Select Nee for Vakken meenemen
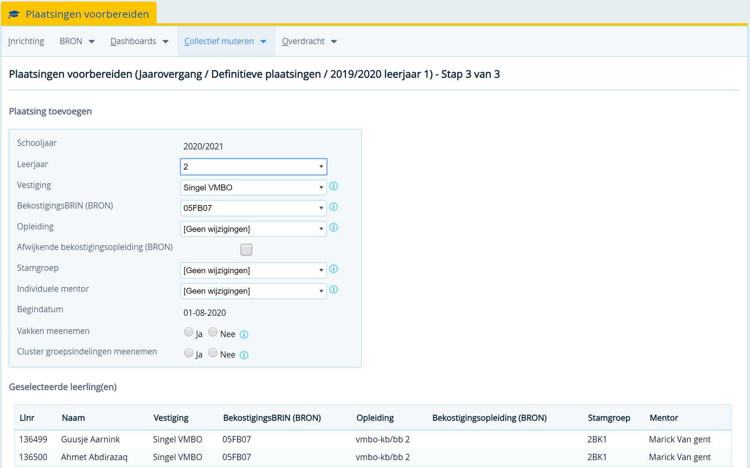750x468 pixels. (x=213, y=332)
